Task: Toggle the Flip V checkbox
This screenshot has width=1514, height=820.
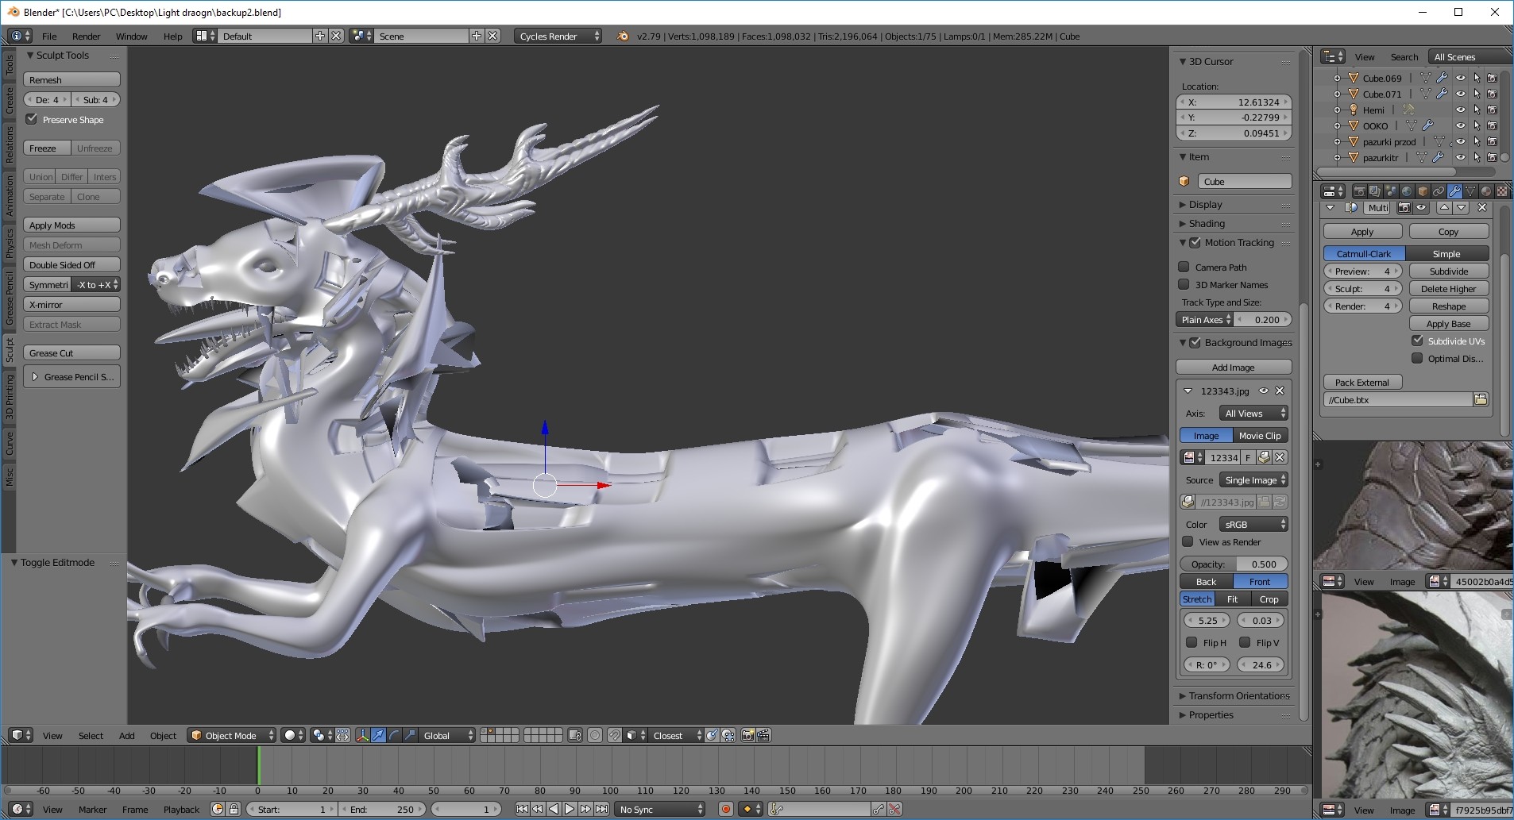Action: [x=1245, y=643]
